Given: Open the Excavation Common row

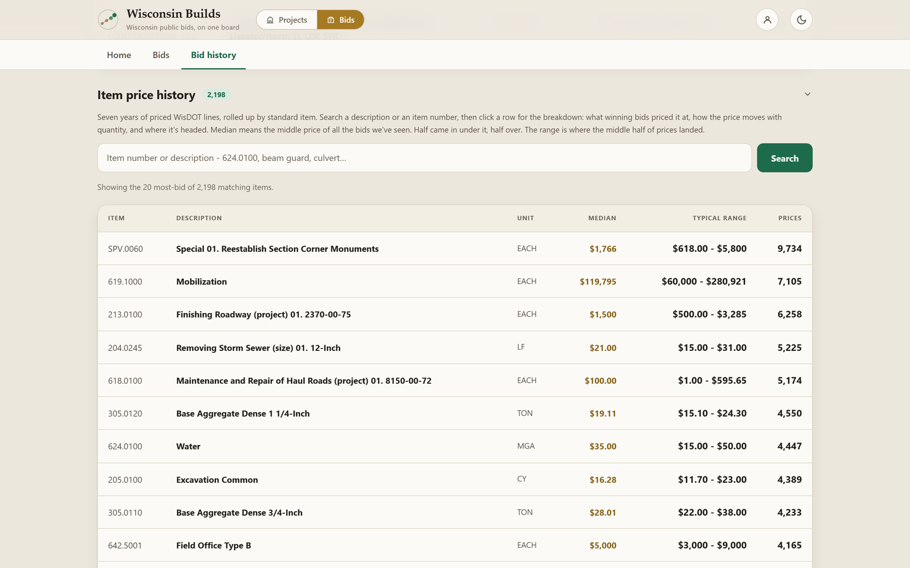Looking at the screenshot, I should coord(455,480).
